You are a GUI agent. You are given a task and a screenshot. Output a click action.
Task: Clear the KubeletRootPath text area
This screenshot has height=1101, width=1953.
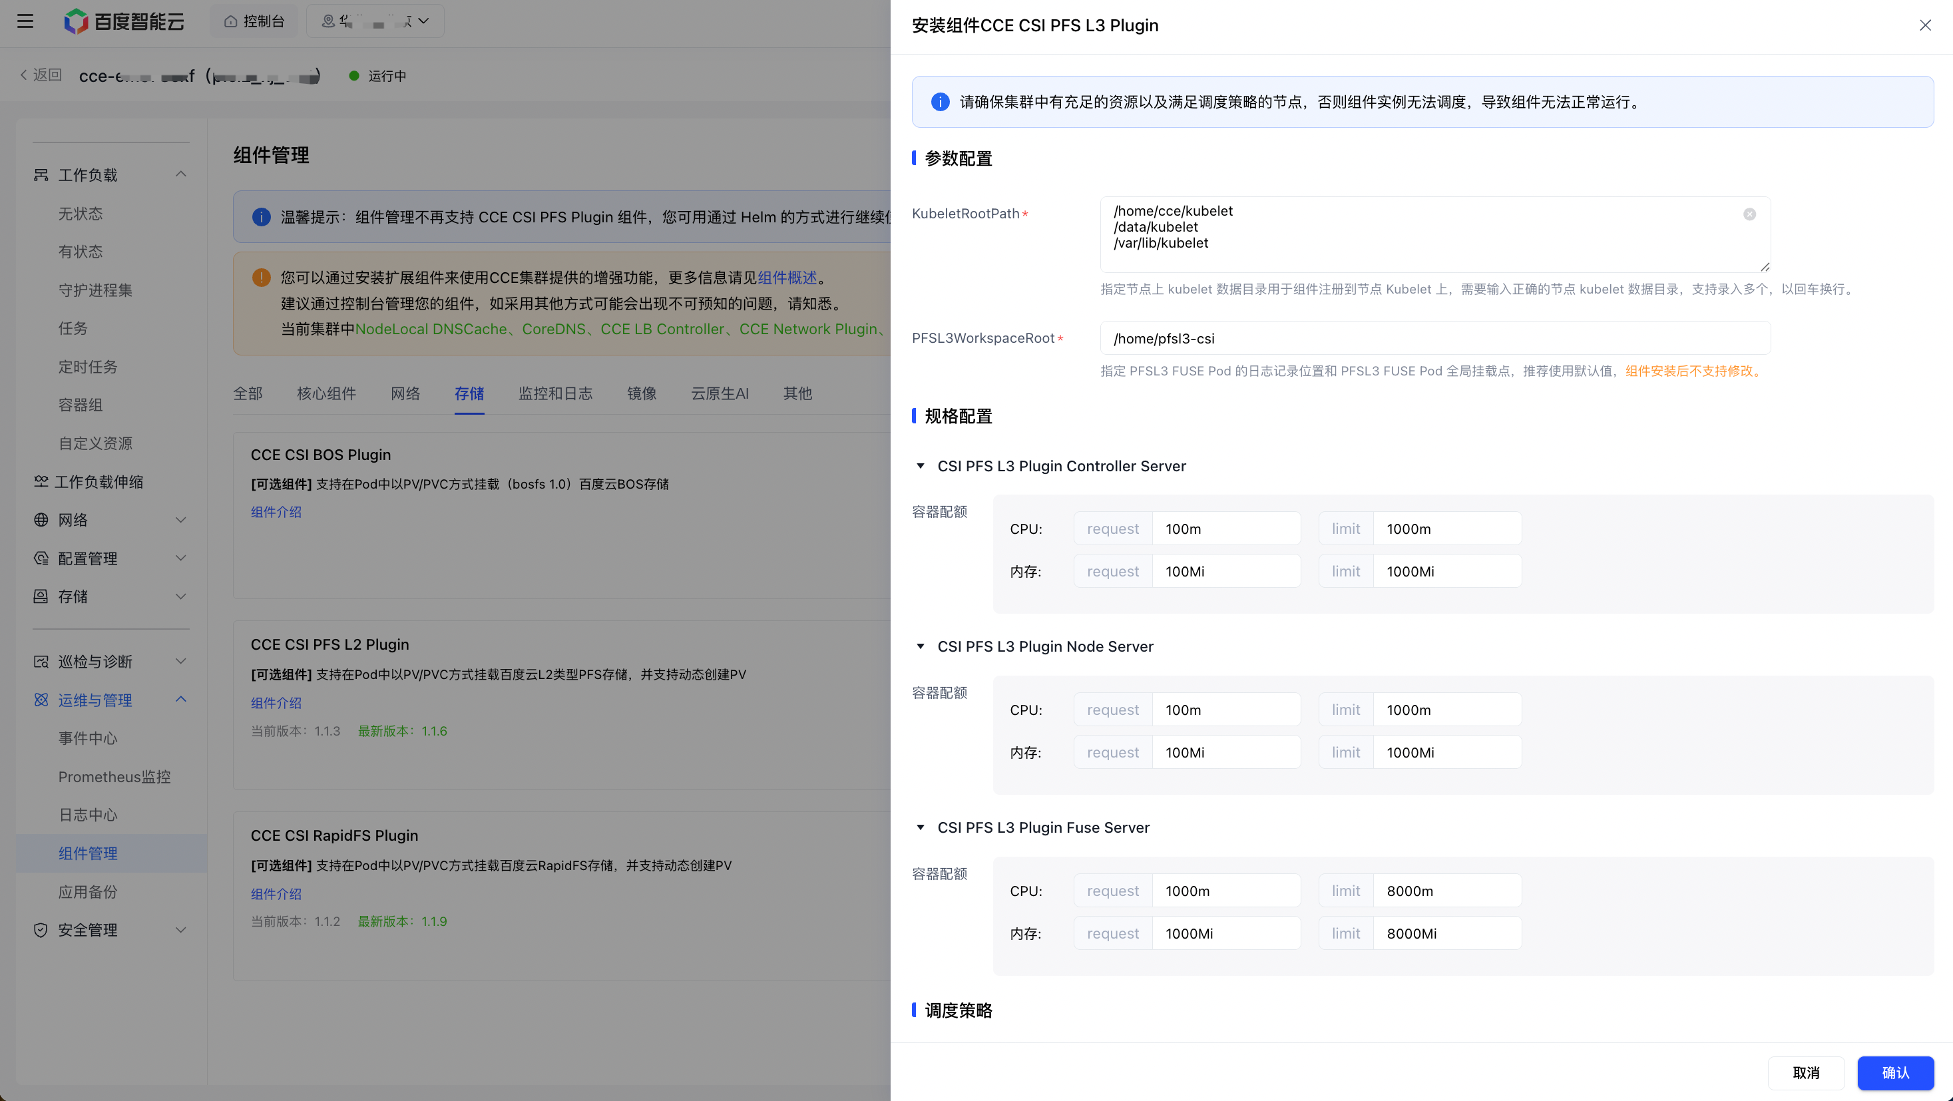(x=1750, y=214)
